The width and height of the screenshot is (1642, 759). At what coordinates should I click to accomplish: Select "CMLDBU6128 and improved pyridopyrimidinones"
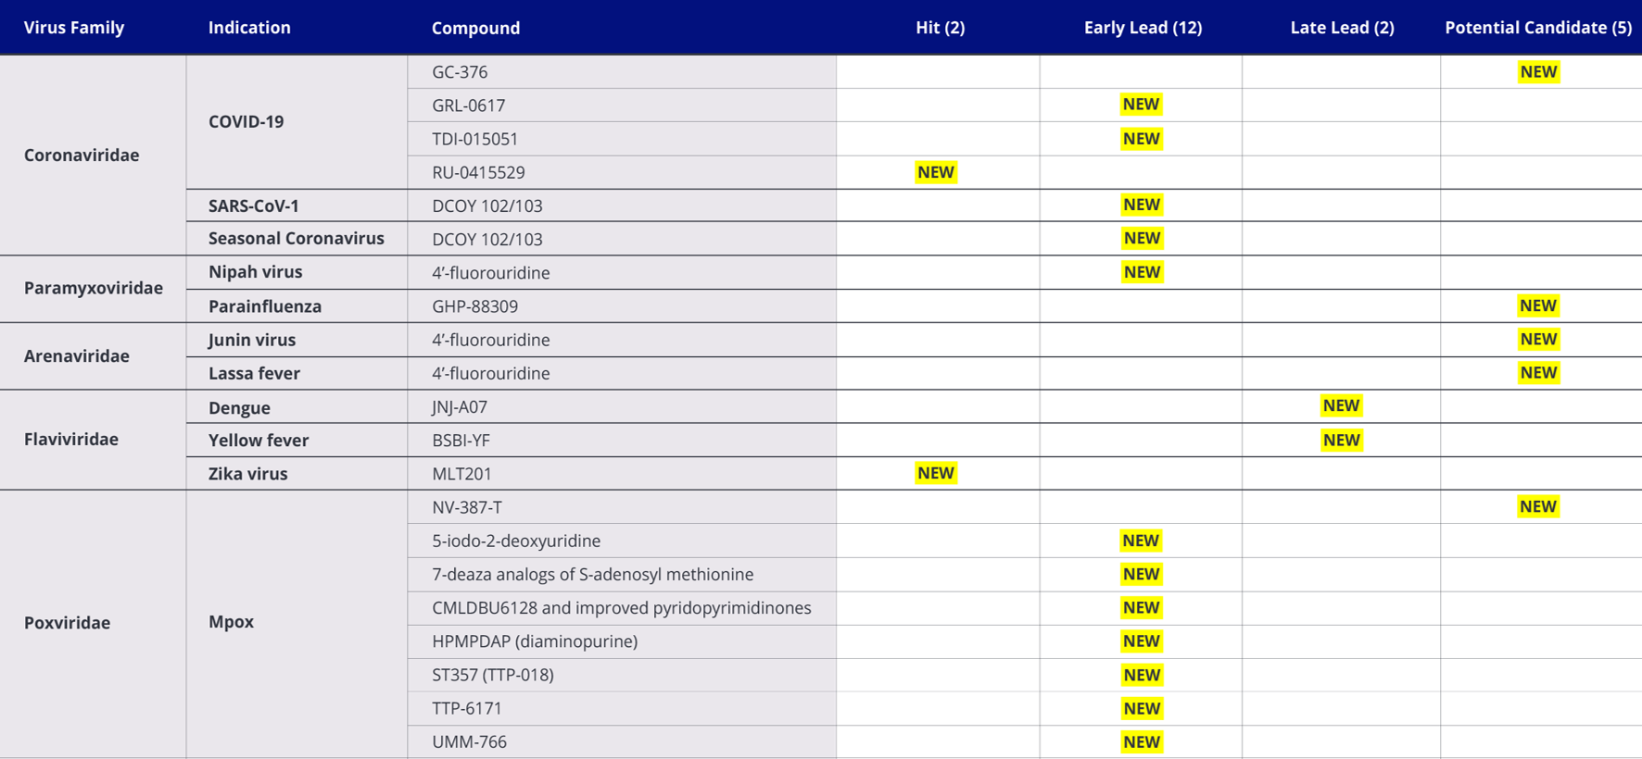click(622, 608)
